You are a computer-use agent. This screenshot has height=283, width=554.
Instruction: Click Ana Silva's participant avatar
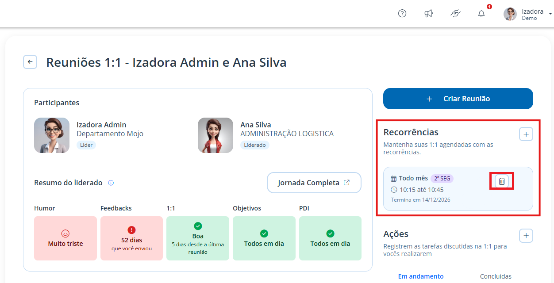(x=215, y=135)
